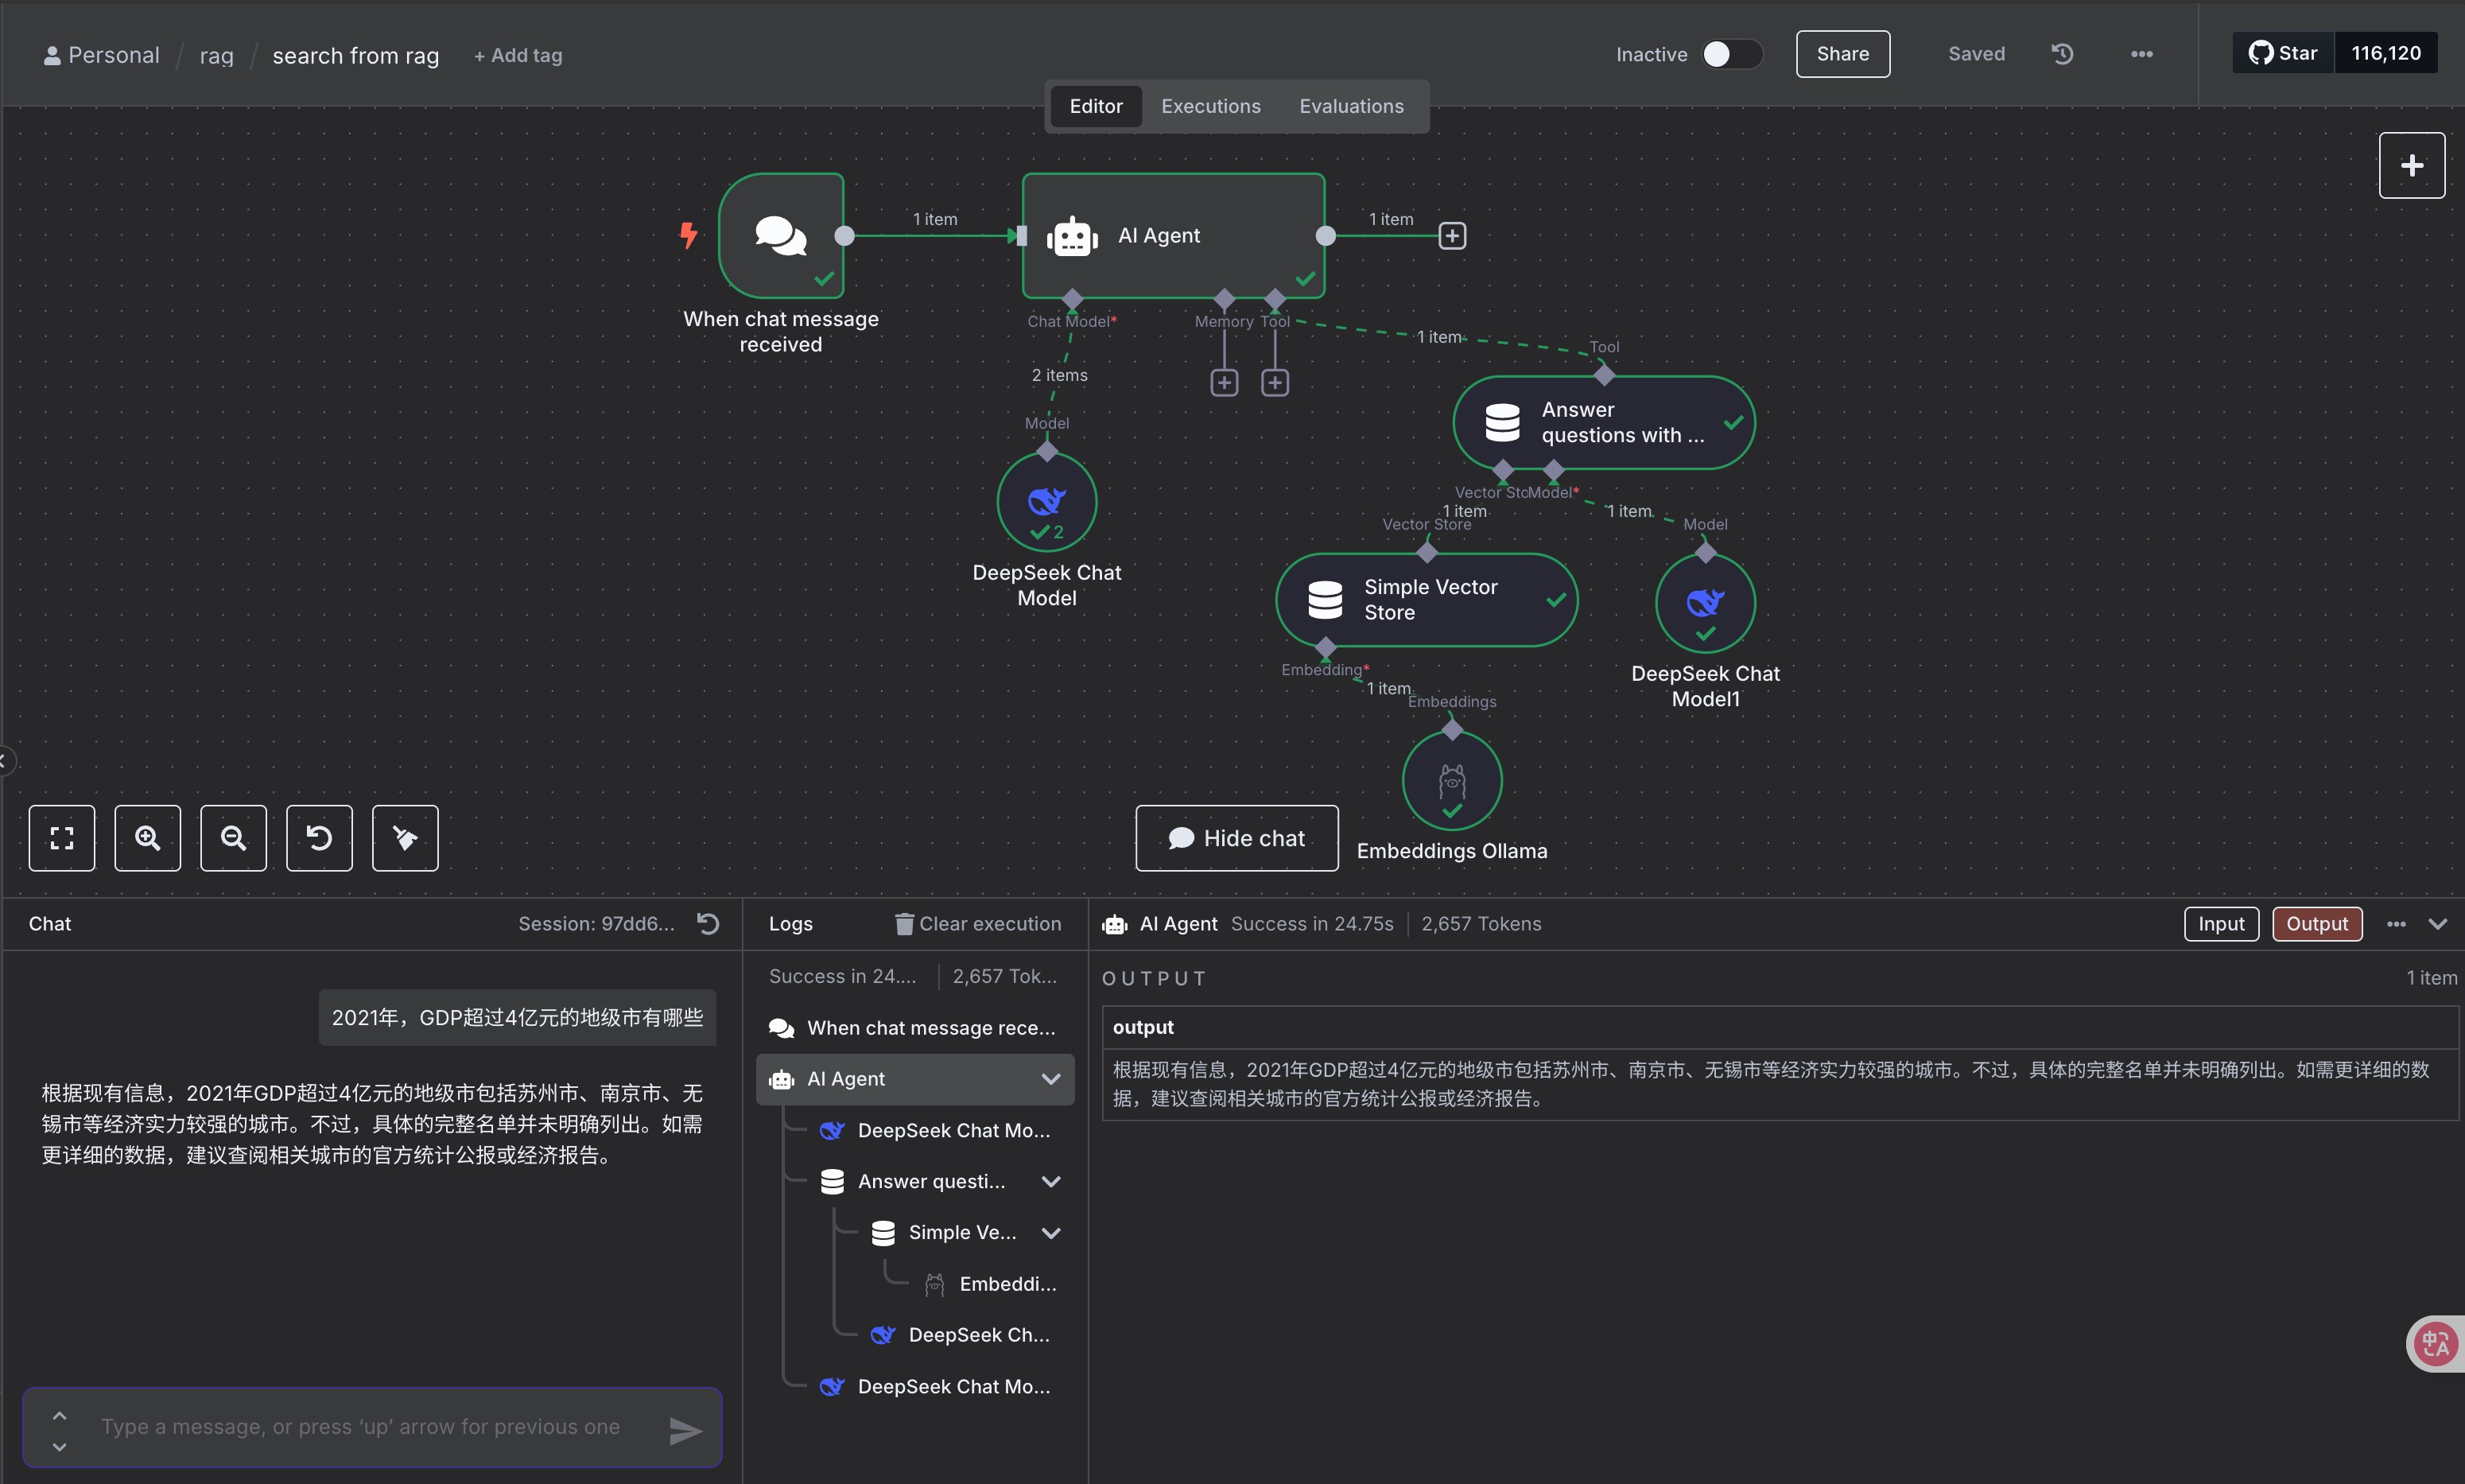Image resolution: width=2465 pixels, height=1484 pixels.
Task: Click the reset zoom icon
Action: (320, 838)
